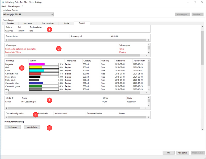
Task: Click the scroll-up arrow in Warnungen list
Action: point(149,45)
